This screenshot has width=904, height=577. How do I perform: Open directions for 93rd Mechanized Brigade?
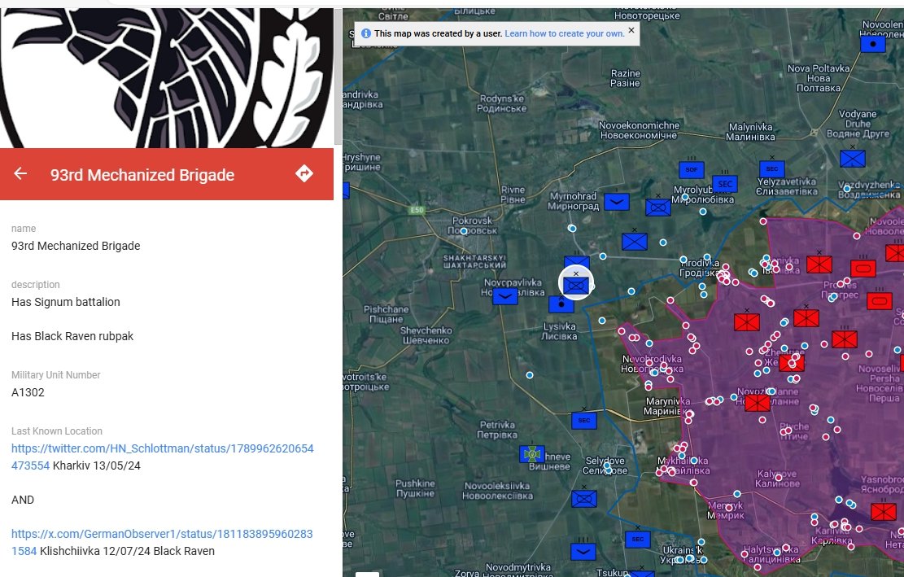(x=304, y=174)
